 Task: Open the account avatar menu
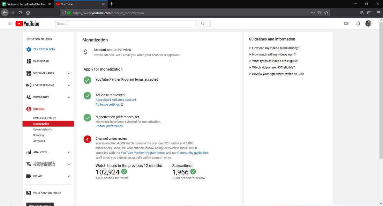368,24
